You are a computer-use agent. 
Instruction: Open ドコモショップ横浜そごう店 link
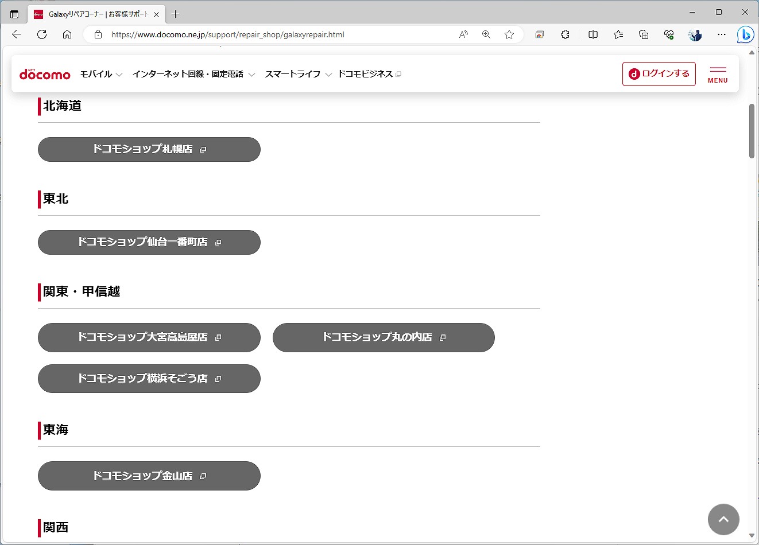pos(149,379)
